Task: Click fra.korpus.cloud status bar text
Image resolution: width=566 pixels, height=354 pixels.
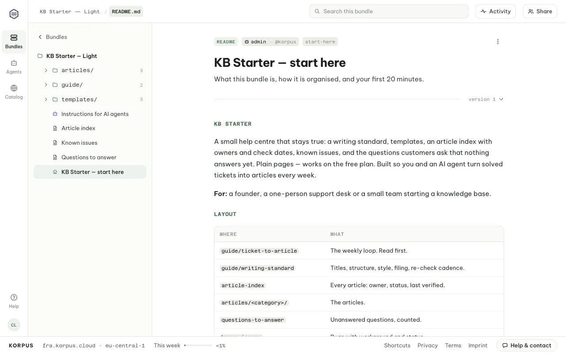Action: pyautogui.click(x=69, y=346)
